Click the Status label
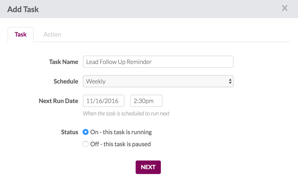Viewport: 298px width, 182px height. coord(70,132)
